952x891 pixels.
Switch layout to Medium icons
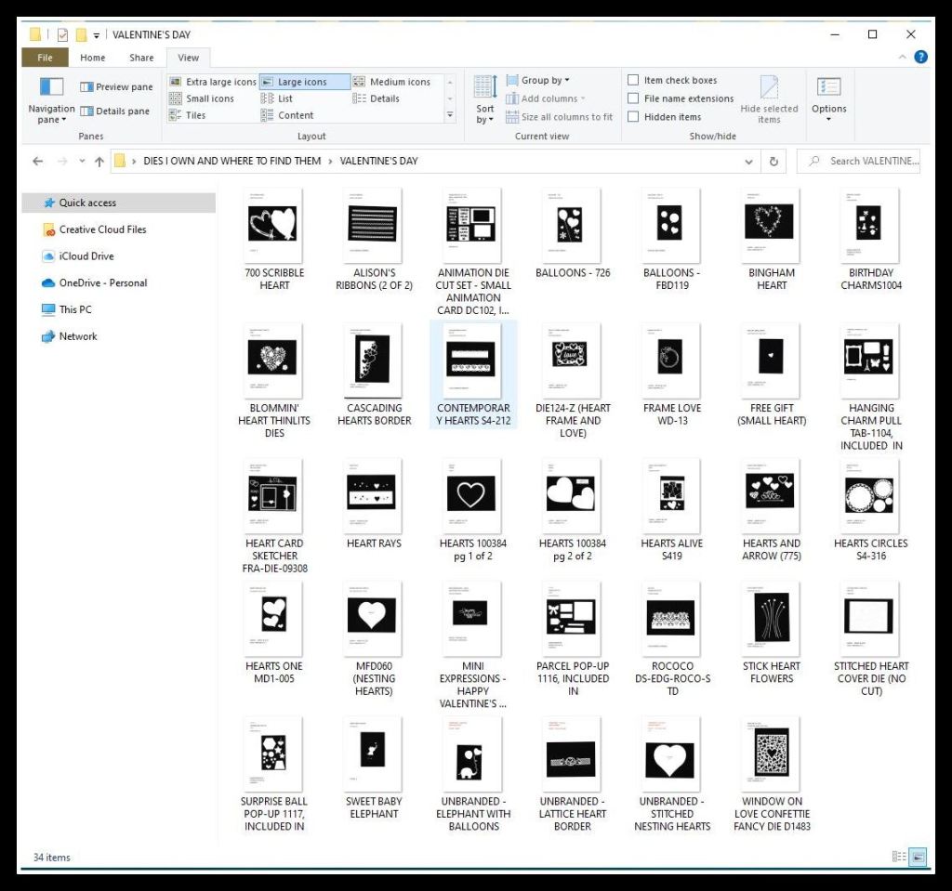pos(391,82)
